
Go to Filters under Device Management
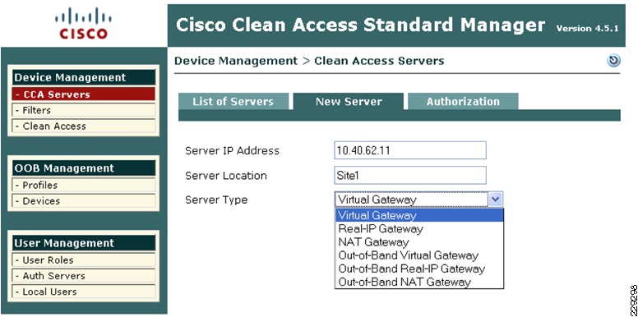click(x=84, y=110)
